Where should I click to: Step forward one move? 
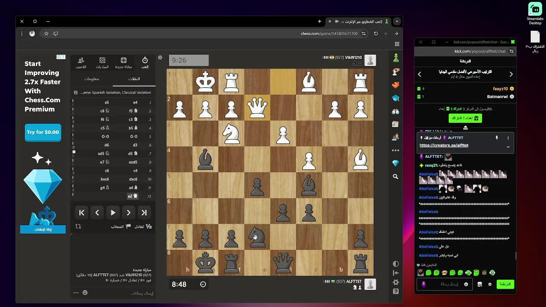pyautogui.click(x=128, y=213)
